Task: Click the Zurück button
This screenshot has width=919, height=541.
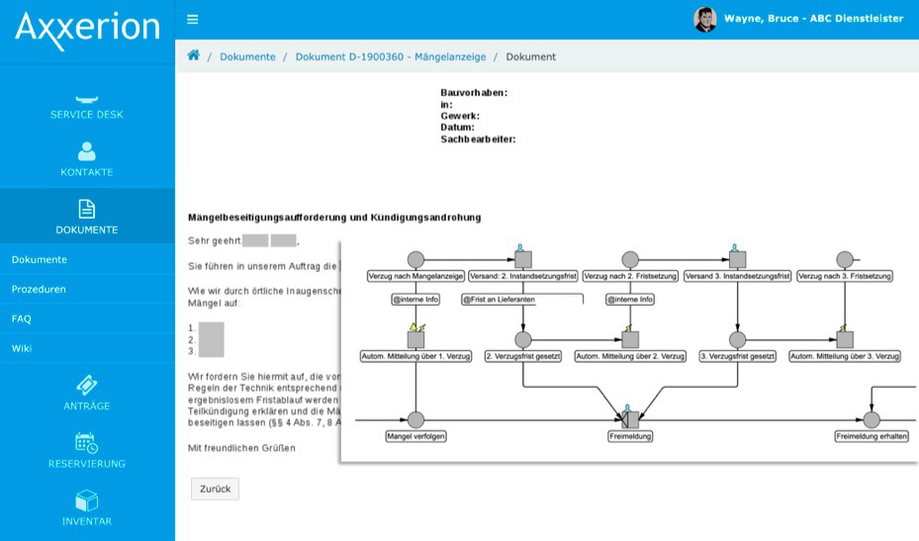Action: tap(215, 489)
